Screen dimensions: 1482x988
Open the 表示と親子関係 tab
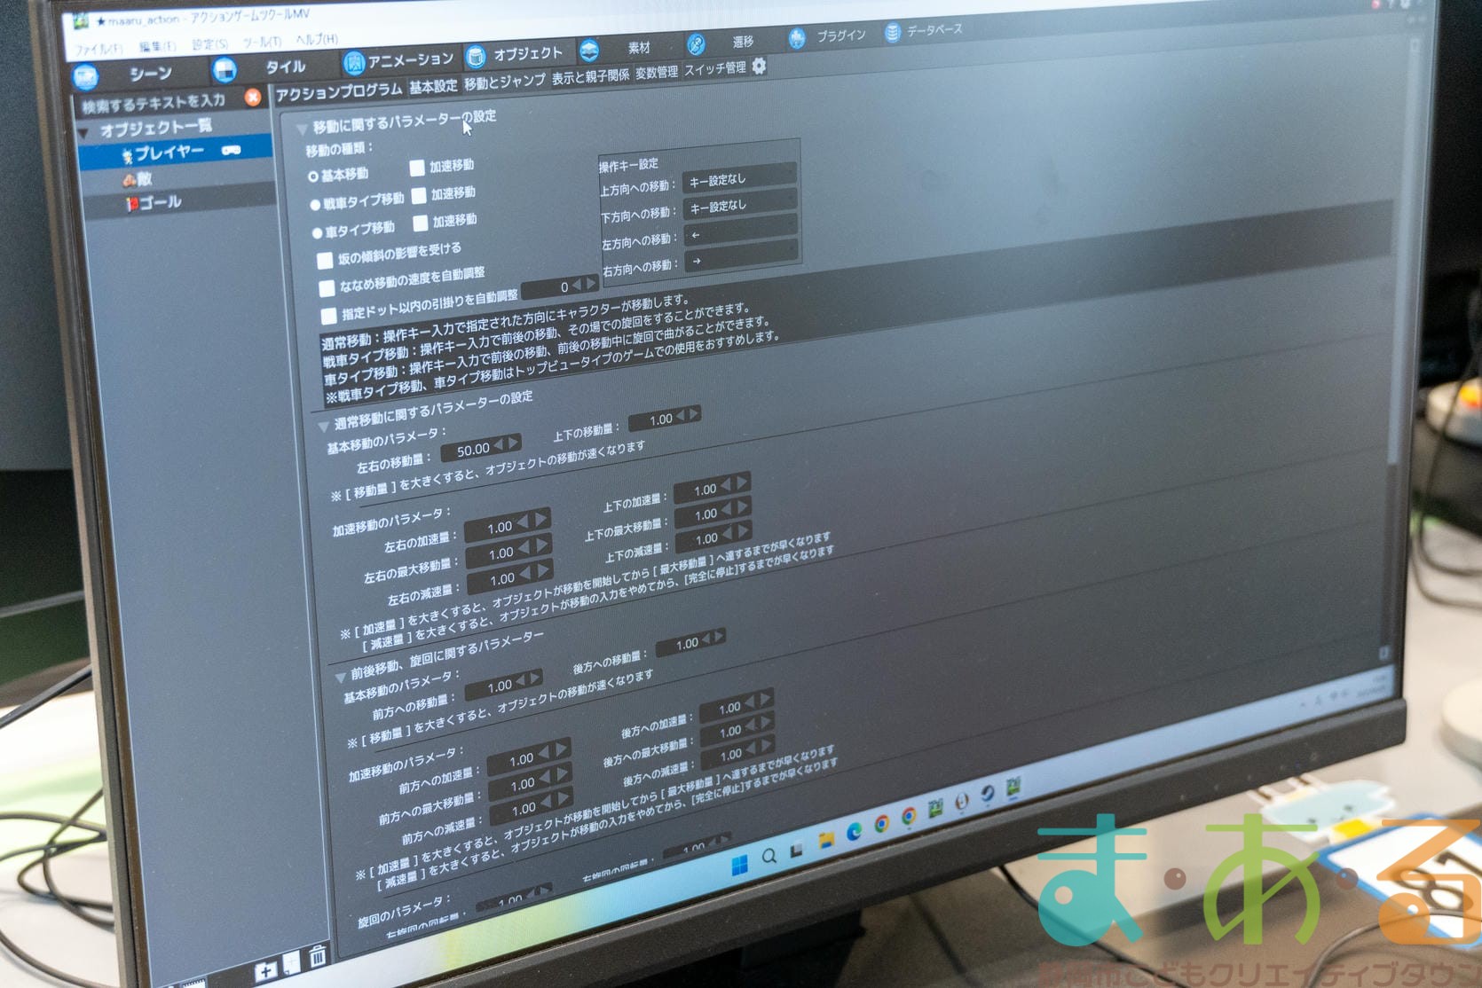(590, 76)
